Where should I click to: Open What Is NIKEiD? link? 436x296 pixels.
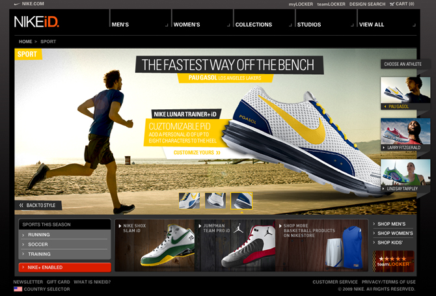click(x=92, y=282)
